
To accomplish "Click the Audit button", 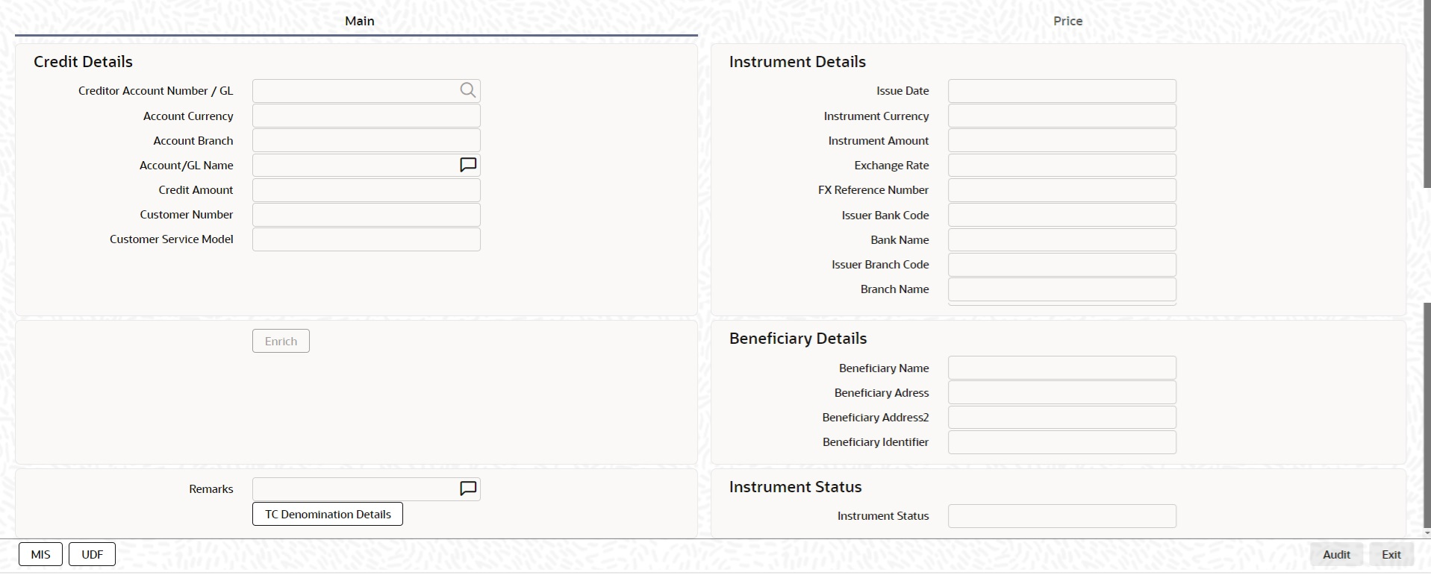I will (x=1336, y=554).
